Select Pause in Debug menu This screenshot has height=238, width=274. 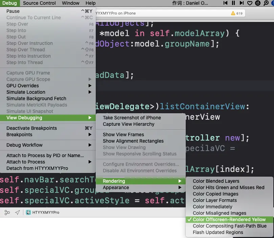coord(48,11)
